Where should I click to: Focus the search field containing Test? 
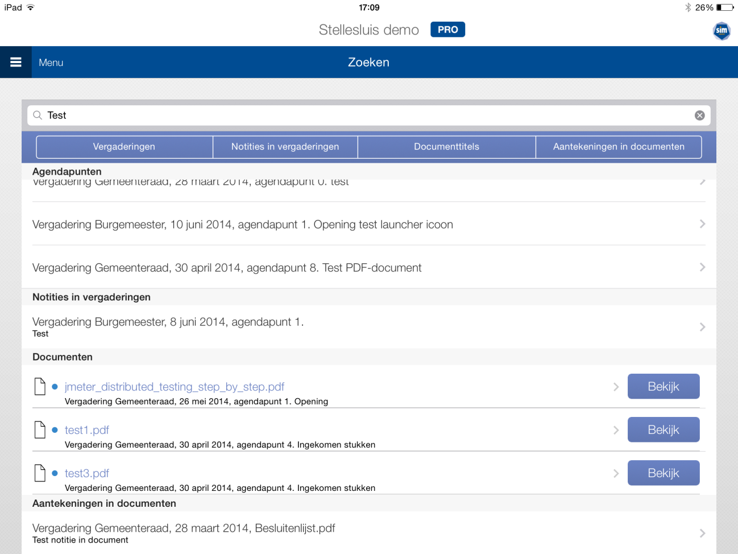pos(368,115)
